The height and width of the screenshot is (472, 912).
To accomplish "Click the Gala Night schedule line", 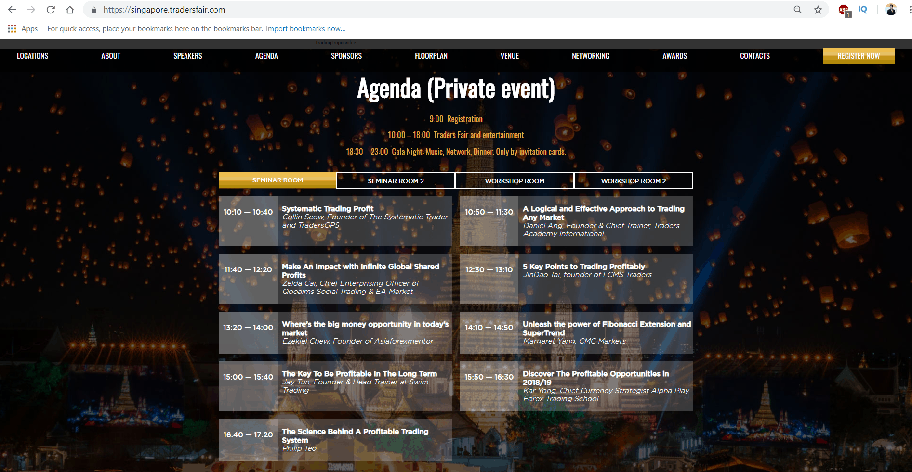I will 456,152.
